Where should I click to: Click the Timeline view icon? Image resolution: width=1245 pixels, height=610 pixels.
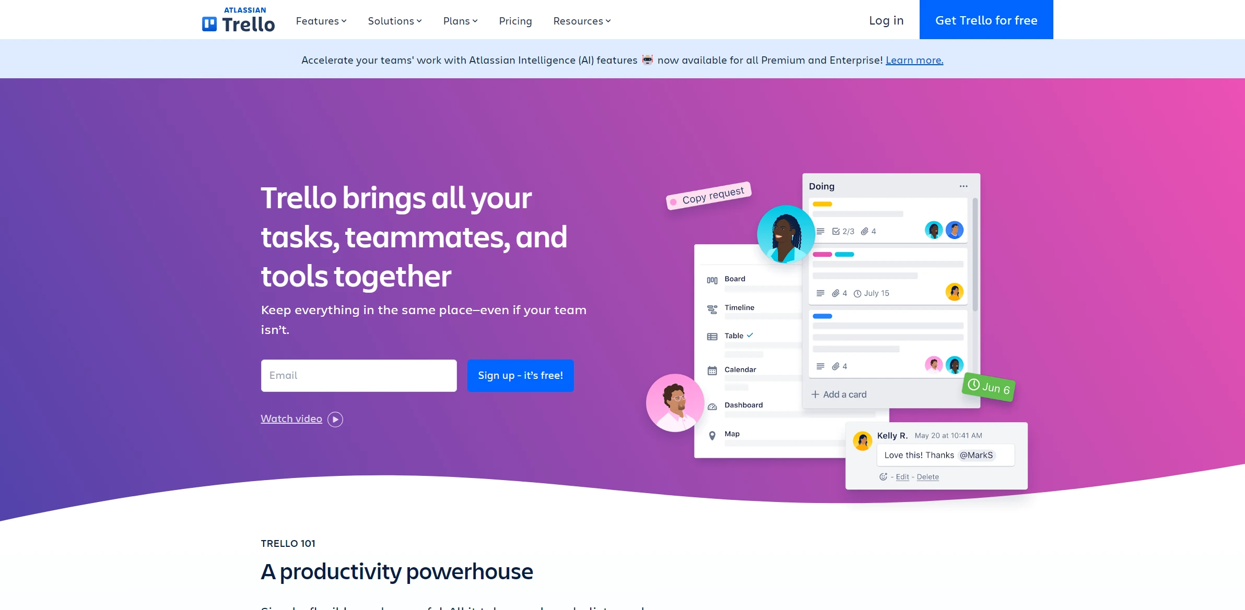click(712, 308)
